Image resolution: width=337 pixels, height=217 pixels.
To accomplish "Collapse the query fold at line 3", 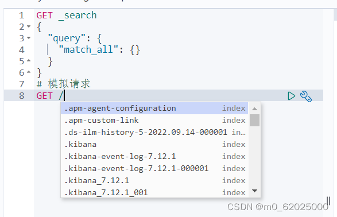I will tap(29, 38).
